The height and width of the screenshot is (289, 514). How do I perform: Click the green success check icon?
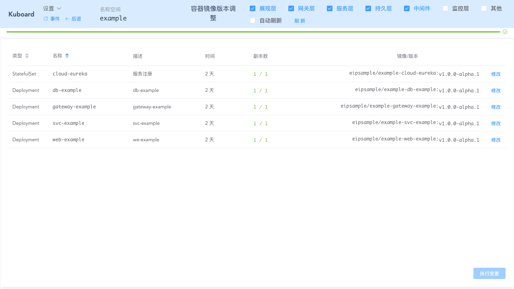pyautogui.click(x=505, y=32)
